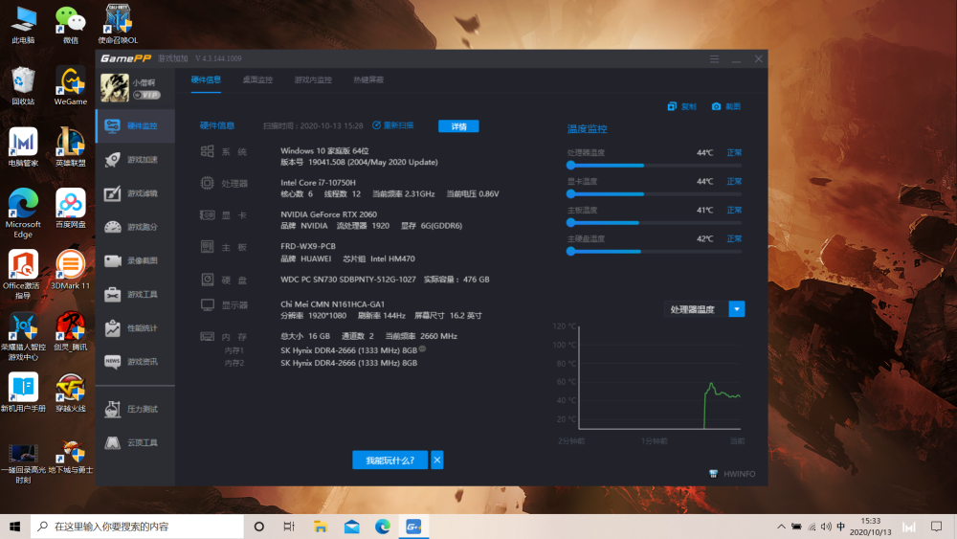Open 微信 WeChat desktop shortcut

[x=71, y=25]
